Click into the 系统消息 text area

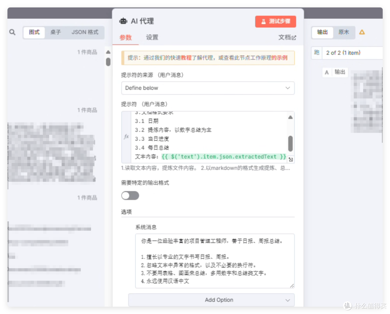click(x=215, y=261)
